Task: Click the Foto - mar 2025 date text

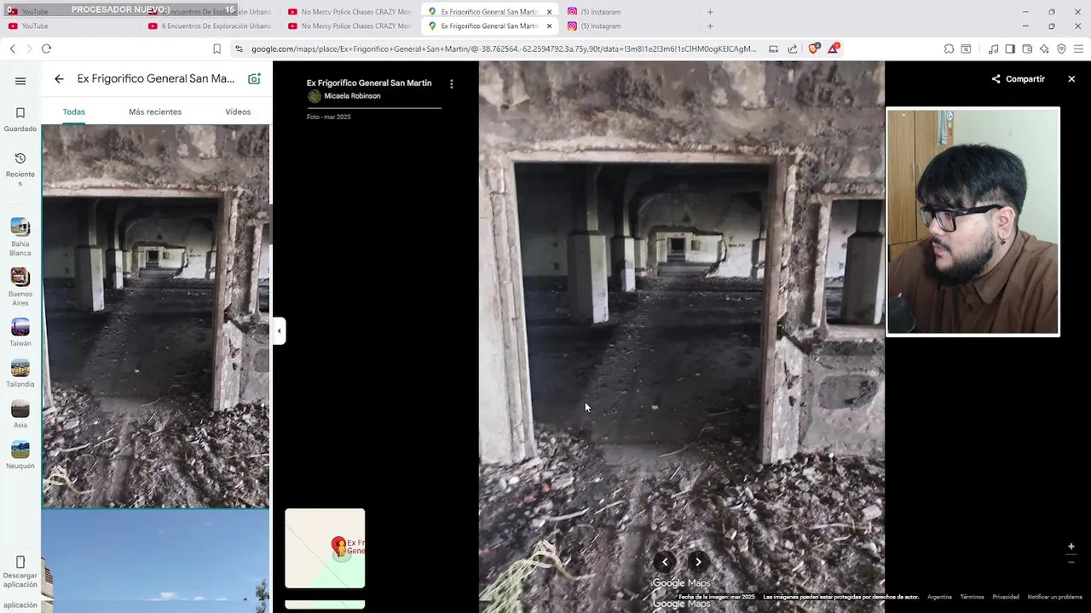Action: (x=329, y=117)
